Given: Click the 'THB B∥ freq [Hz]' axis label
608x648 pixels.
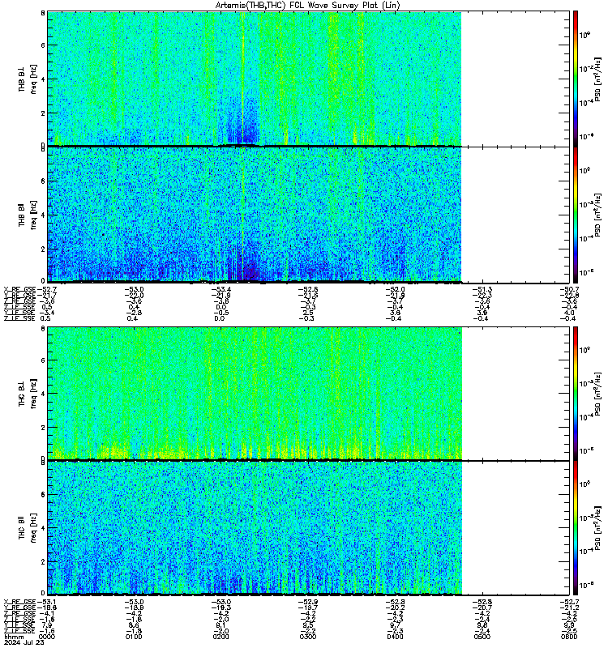Looking at the screenshot, I should pos(28,215).
